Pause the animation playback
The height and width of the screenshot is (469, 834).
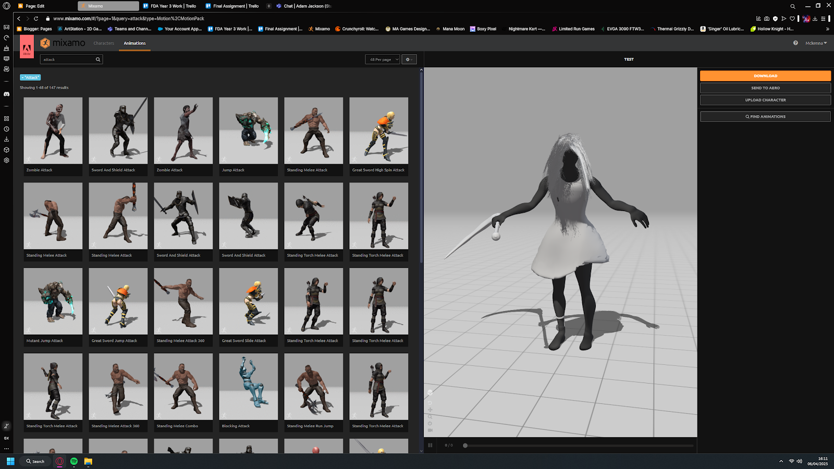[430, 445]
